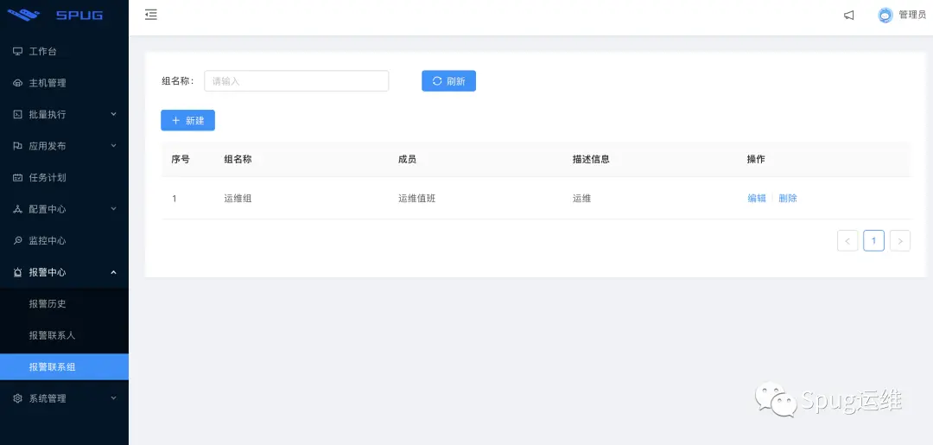Click the 刷新 refresh button
This screenshot has height=445, width=933.
(x=448, y=81)
